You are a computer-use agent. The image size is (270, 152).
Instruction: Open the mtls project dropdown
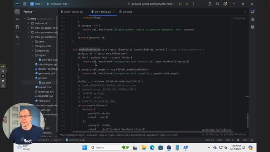(37, 4)
